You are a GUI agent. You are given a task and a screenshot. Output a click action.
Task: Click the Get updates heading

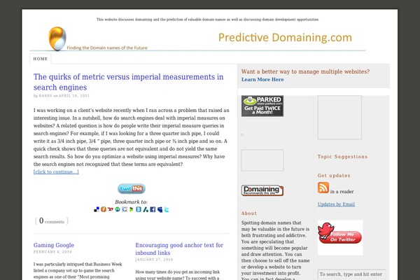tap(334, 176)
